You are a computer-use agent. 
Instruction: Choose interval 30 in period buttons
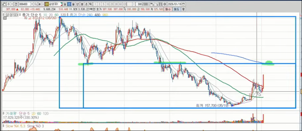click(116, 4)
